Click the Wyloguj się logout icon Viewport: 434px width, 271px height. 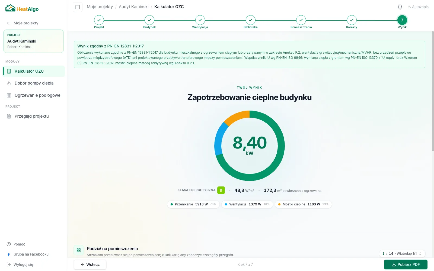9,264
